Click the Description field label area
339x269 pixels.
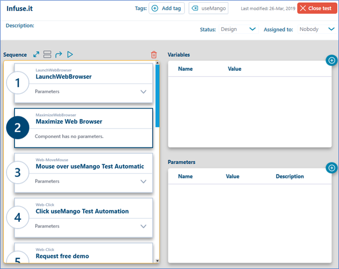coord(20,26)
